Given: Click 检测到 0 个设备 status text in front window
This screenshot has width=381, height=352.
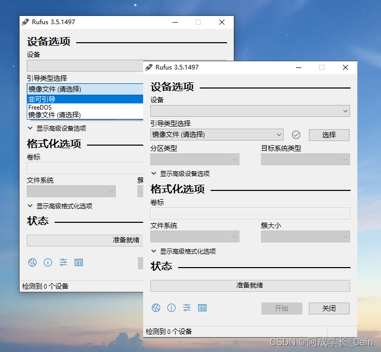Looking at the screenshot, I should [x=169, y=331].
